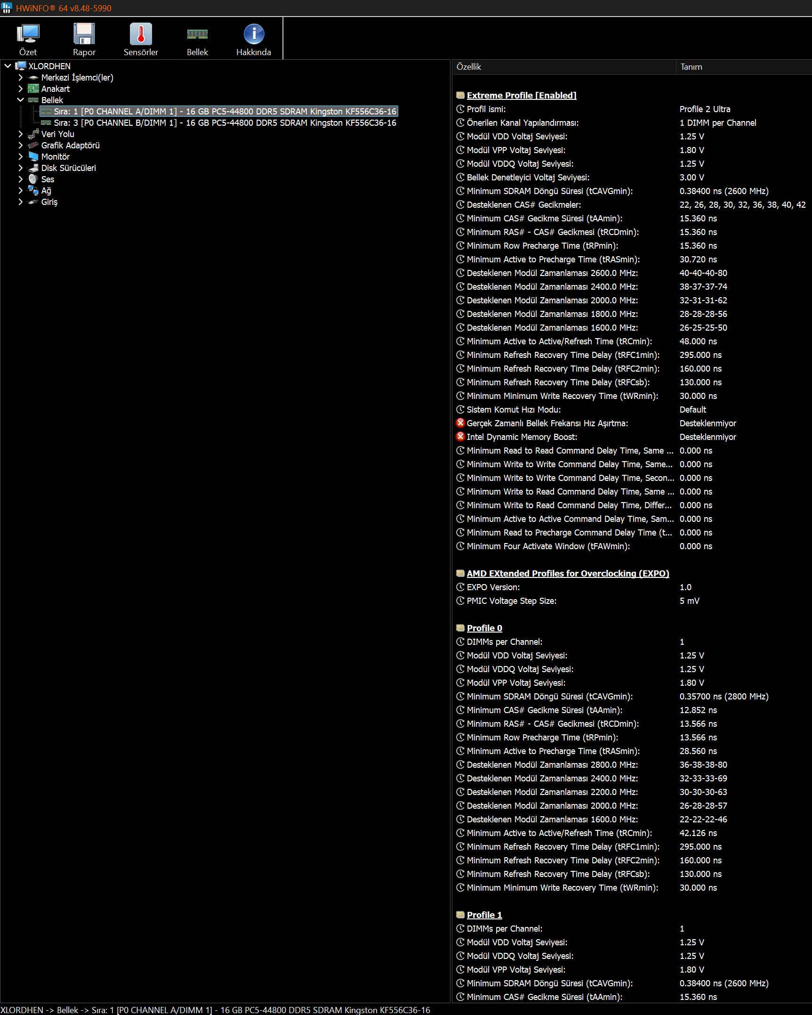Click the Bellek memory module toolbar icon
Screen dimensions: 812x1015
197,34
